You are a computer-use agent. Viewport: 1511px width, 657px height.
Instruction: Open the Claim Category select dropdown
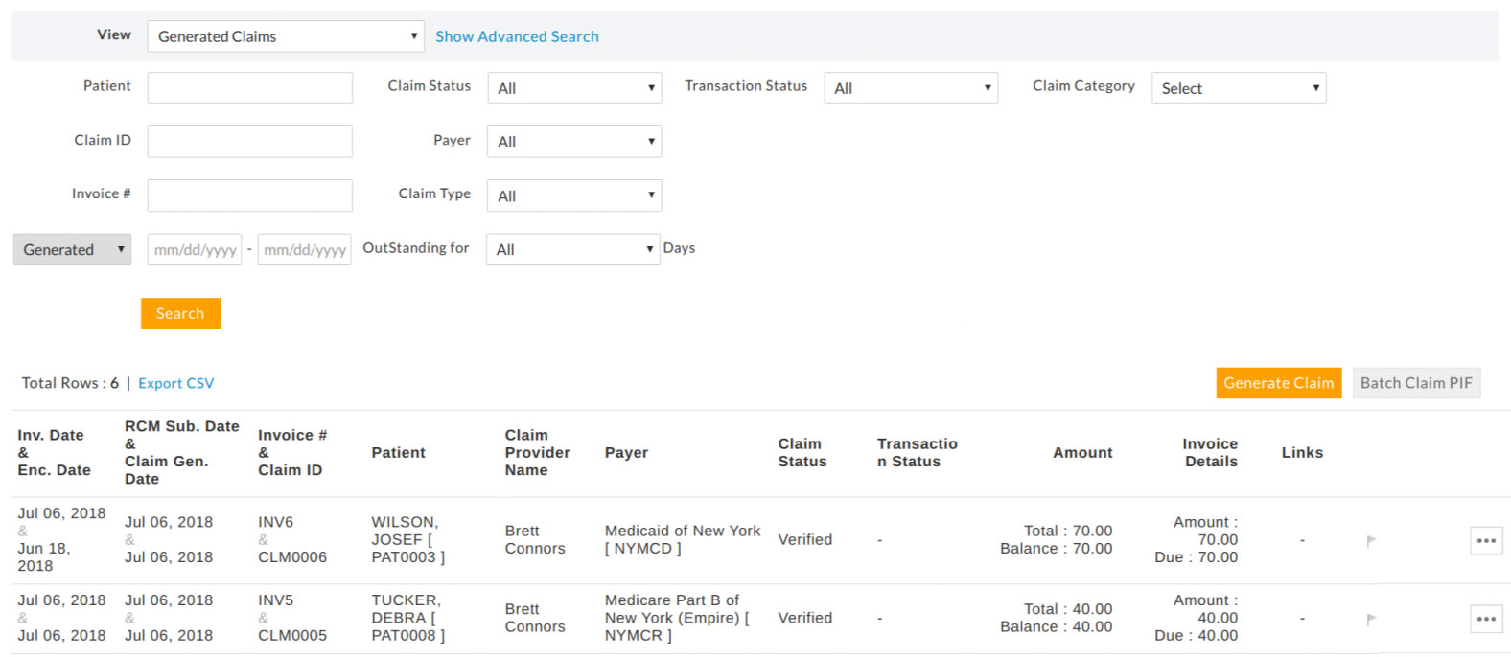1239,88
